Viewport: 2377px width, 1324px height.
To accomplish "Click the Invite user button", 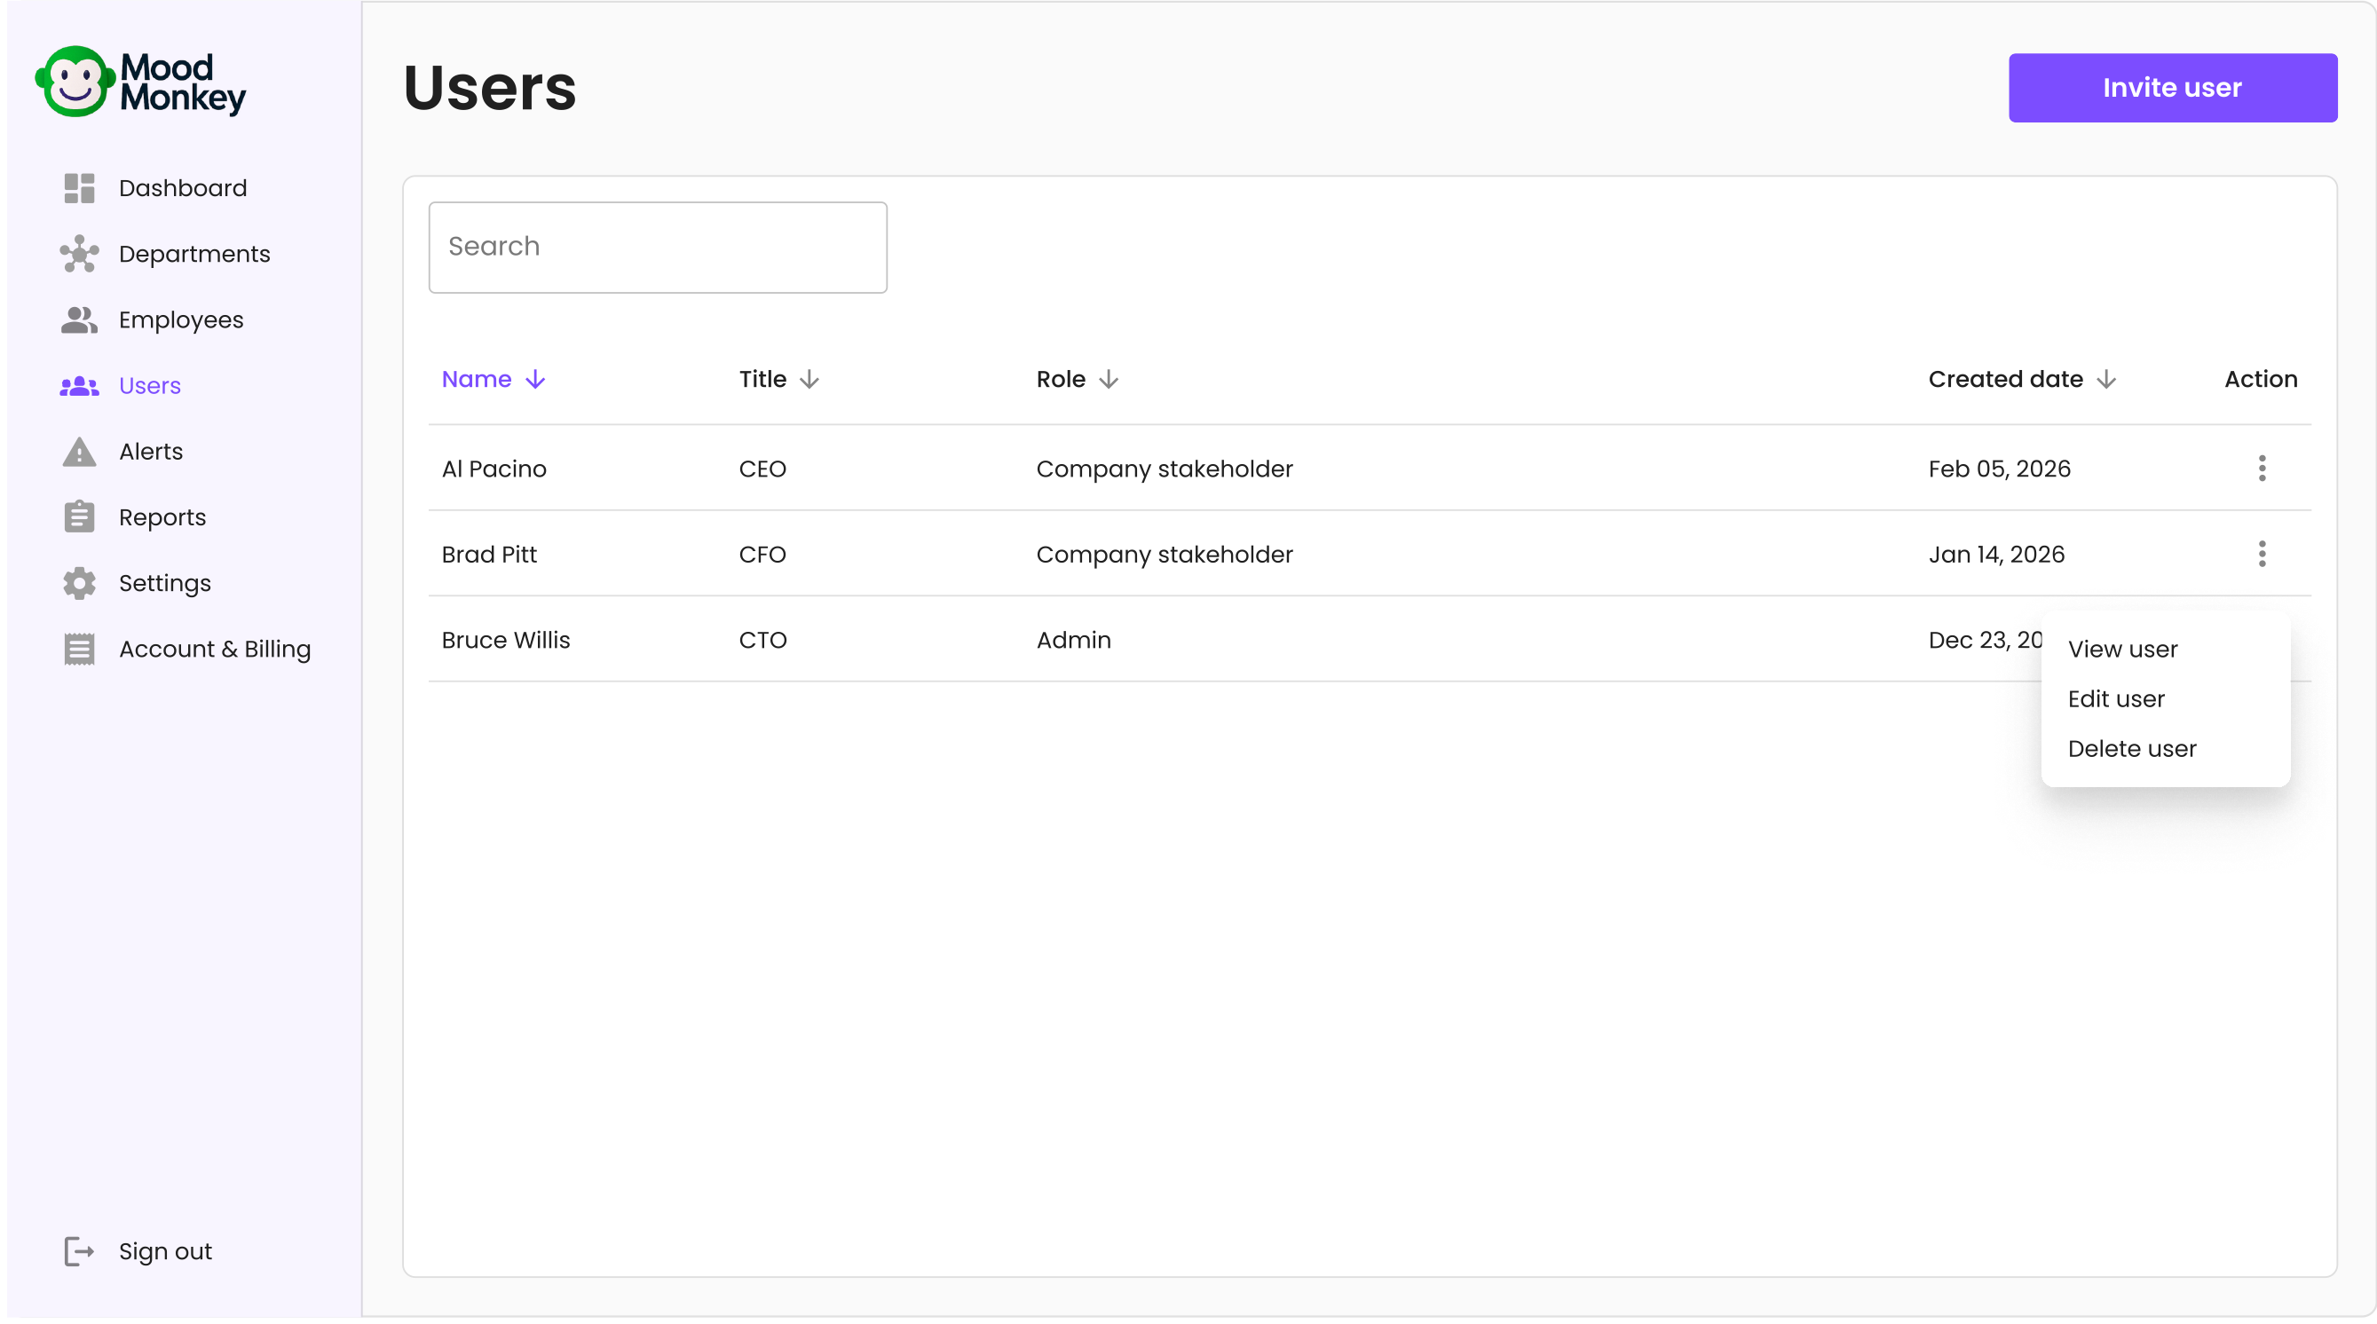I will [x=2173, y=88].
